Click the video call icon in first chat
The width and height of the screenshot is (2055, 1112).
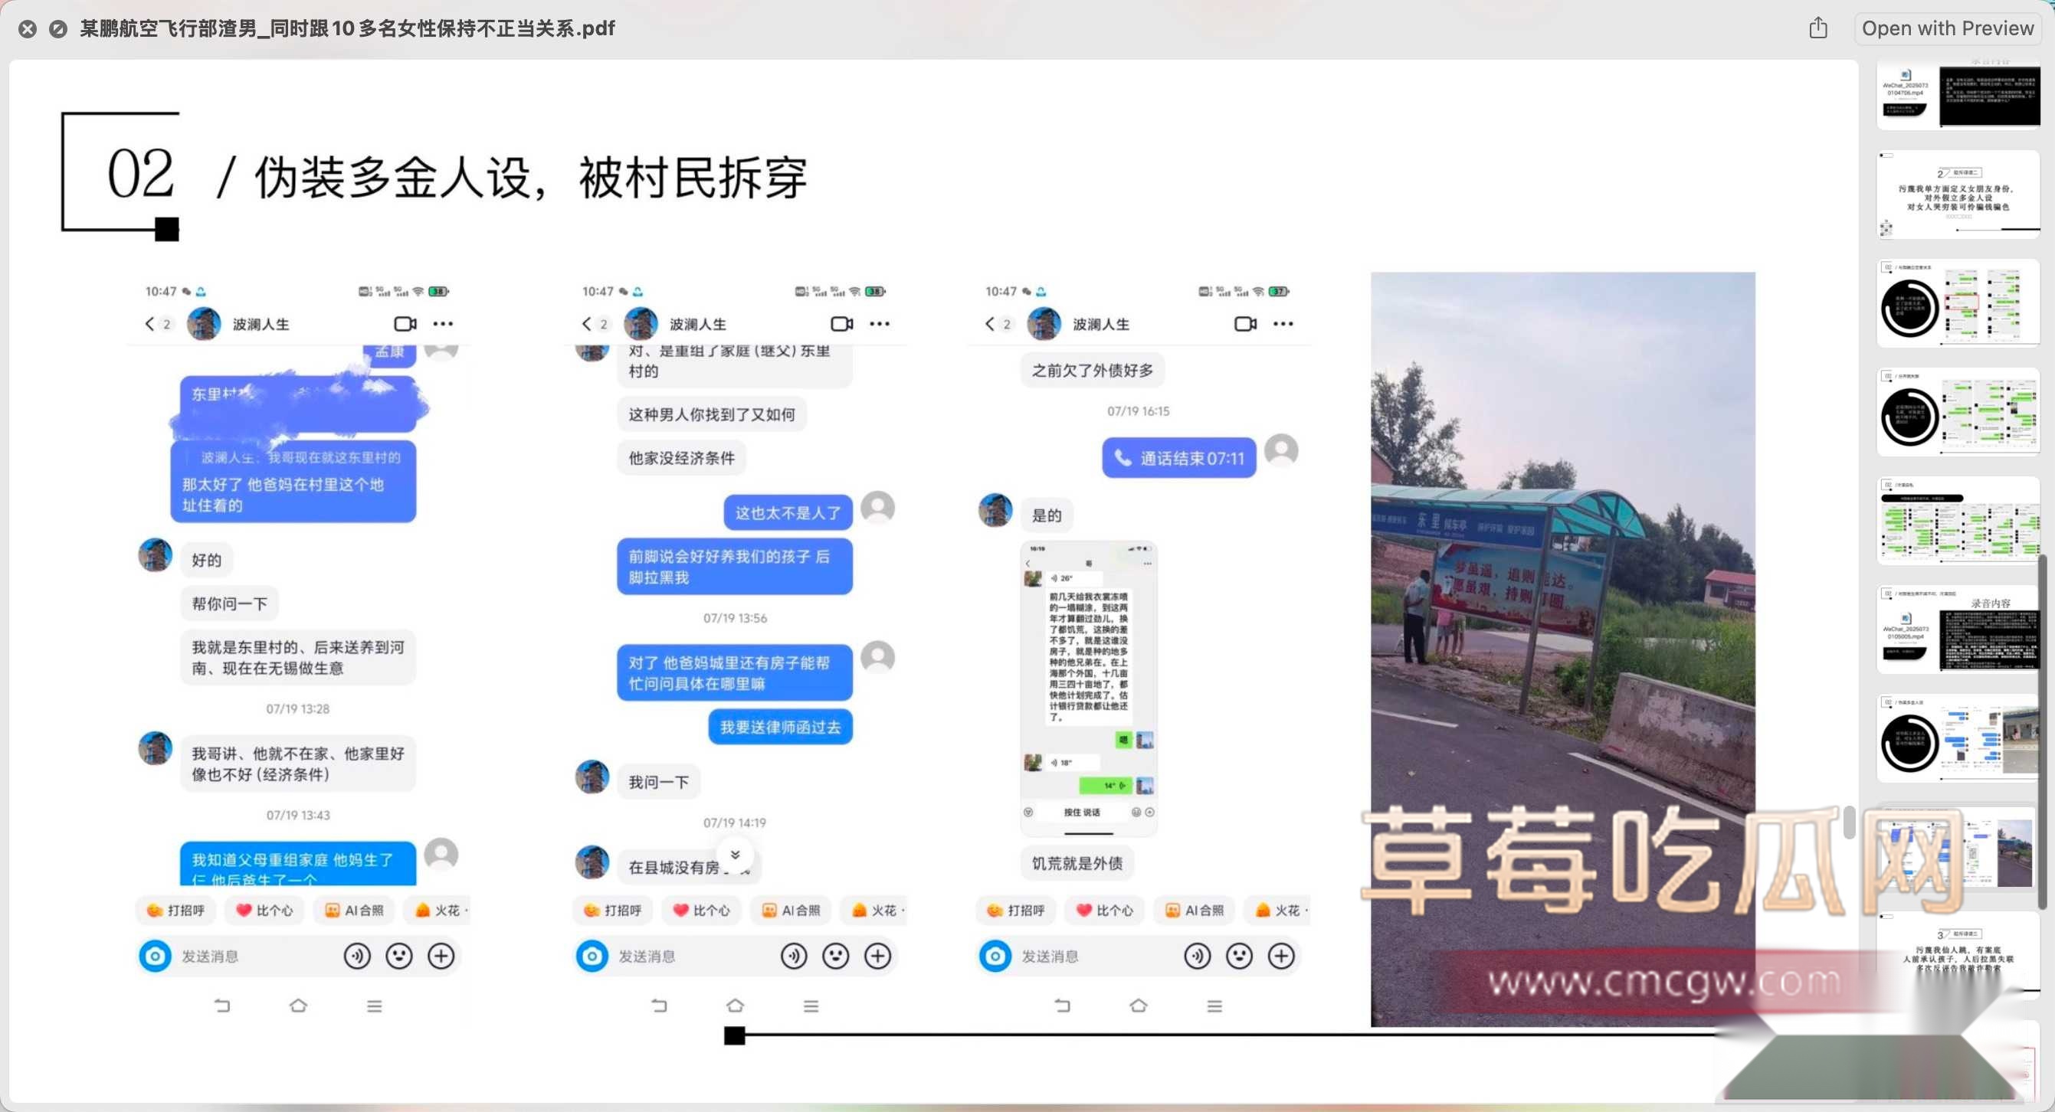point(405,324)
